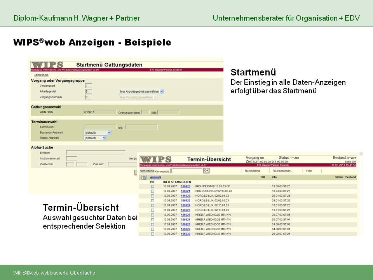Click the Auswahl column header link
The image size is (373, 280).
pyautogui.click(x=155, y=177)
